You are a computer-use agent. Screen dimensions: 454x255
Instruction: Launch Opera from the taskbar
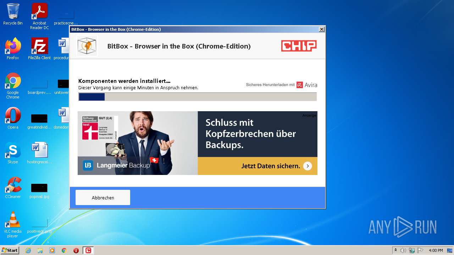tap(76, 250)
